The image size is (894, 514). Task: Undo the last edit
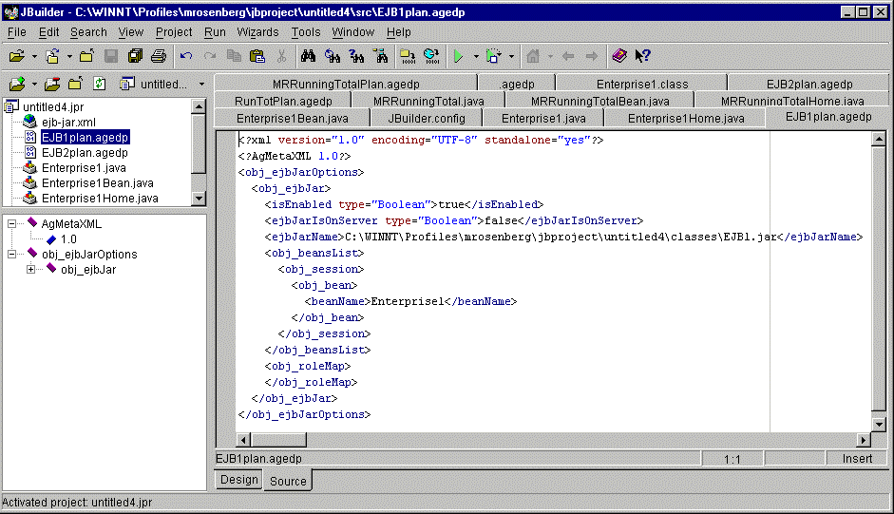tap(186, 56)
